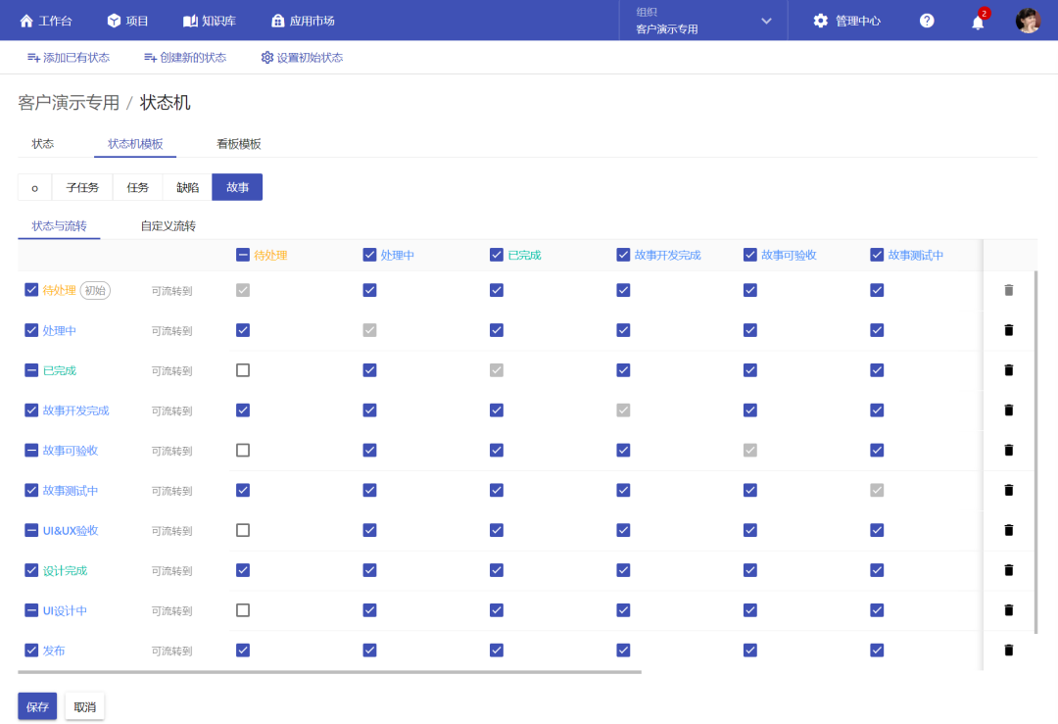1058x724 pixels.
Task: Click the 取消 button
Action: point(85,706)
